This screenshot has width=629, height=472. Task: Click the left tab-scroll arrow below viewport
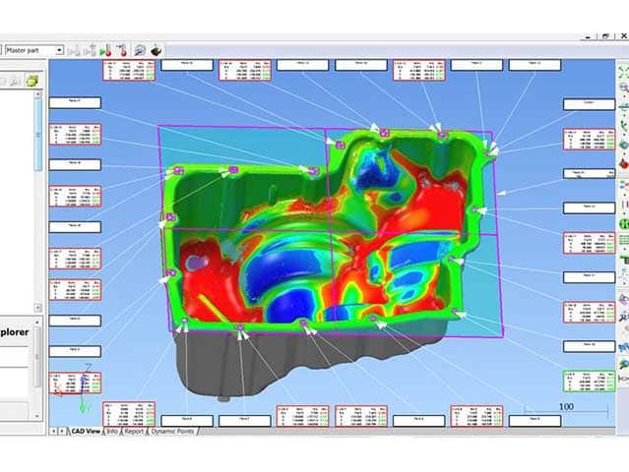(53, 431)
